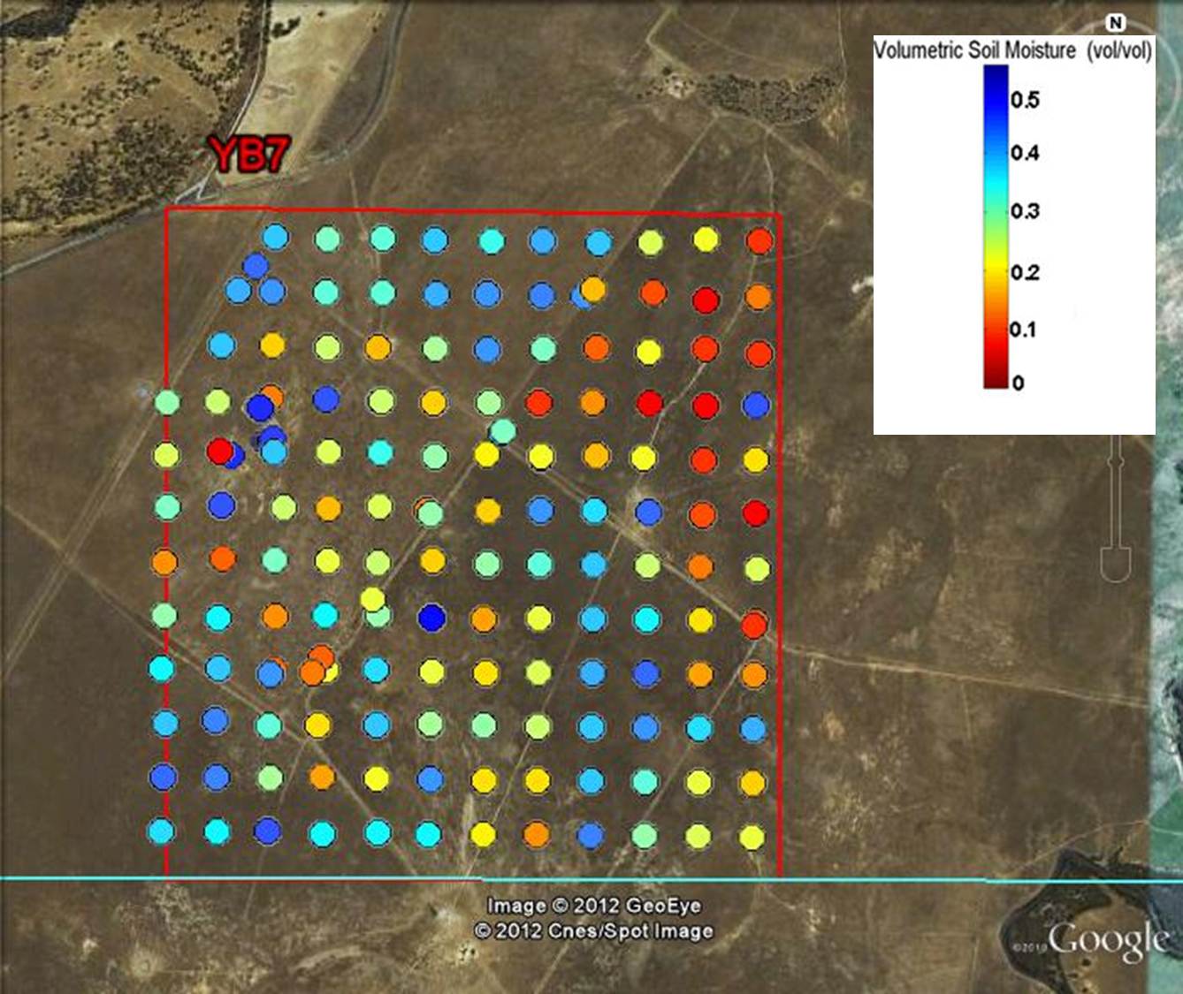Click the © 2012 Cnes/Spot Image attribution
Screen dimensions: 1183x994
point(593,930)
